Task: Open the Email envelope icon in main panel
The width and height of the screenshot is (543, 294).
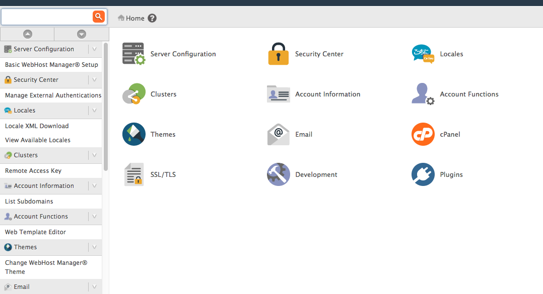Action: (279, 134)
